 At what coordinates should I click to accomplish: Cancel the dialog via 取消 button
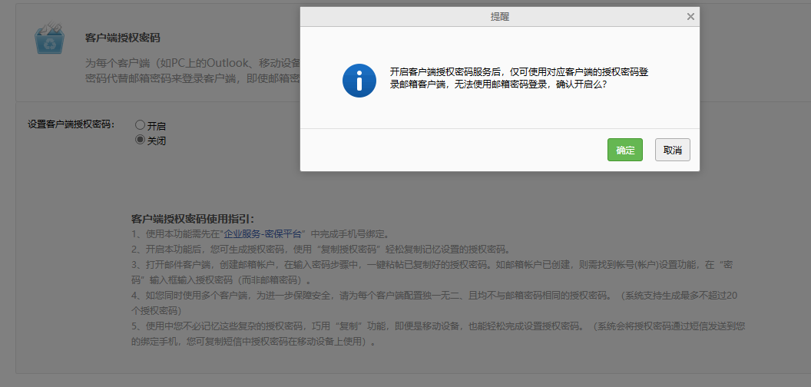point(673,150)
